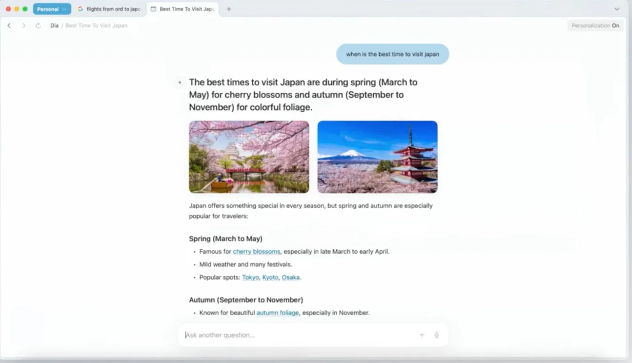Expand the Personal profile dropdown

tap(52, 9)
